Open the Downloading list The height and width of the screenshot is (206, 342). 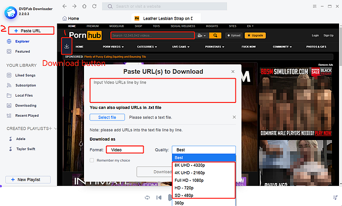point(26,105)
